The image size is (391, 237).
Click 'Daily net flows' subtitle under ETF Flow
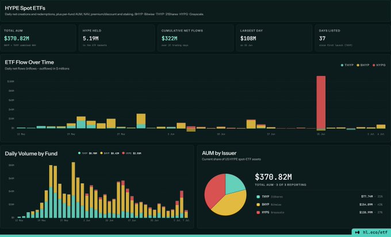point(37,68)
